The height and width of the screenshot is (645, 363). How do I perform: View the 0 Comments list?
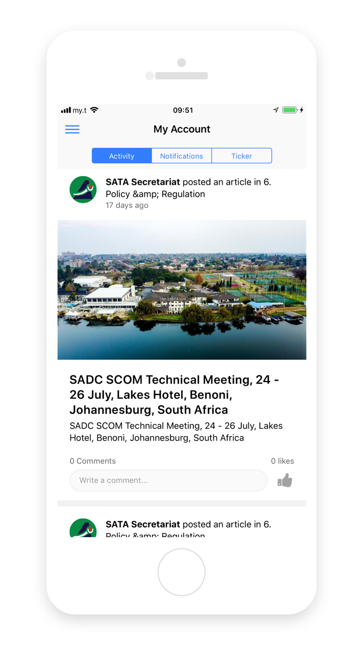[x=93, y=461]
